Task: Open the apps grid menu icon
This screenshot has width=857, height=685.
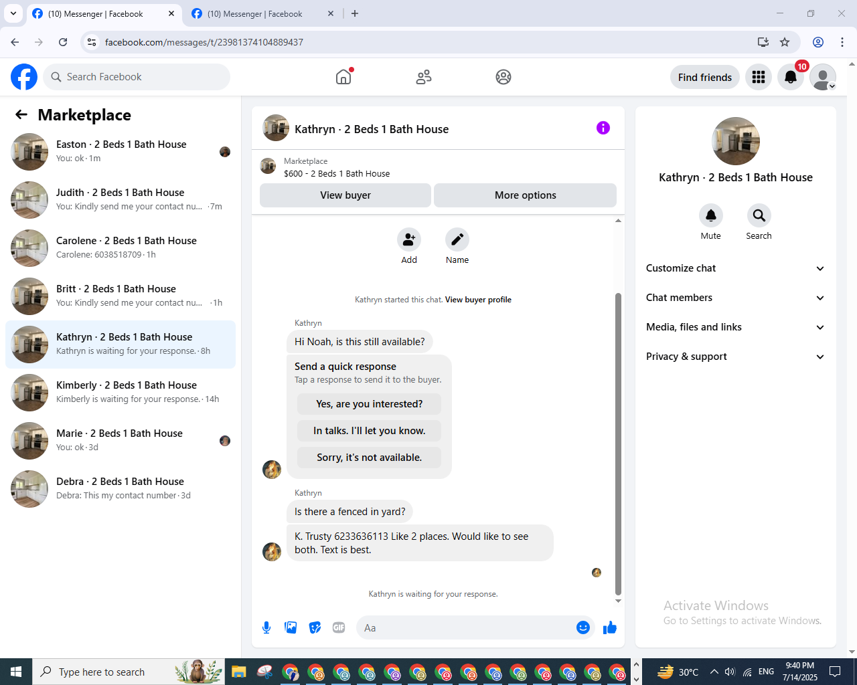Action: [x=759, y=77]
